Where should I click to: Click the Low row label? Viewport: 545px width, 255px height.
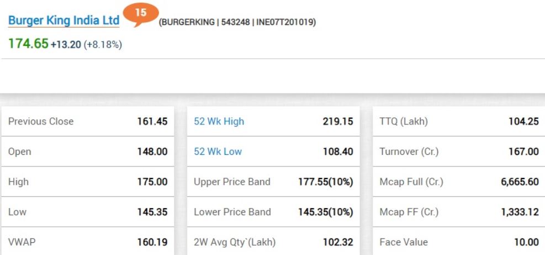point(17,212)
